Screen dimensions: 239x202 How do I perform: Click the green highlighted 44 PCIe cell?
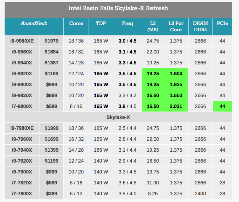(x=222, y=106)
